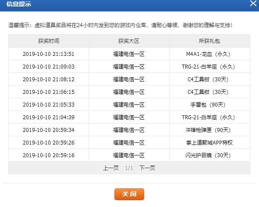Click the 2019-10-10 20:59:16 time cell
259x207 pixels.
click(49, 155)
